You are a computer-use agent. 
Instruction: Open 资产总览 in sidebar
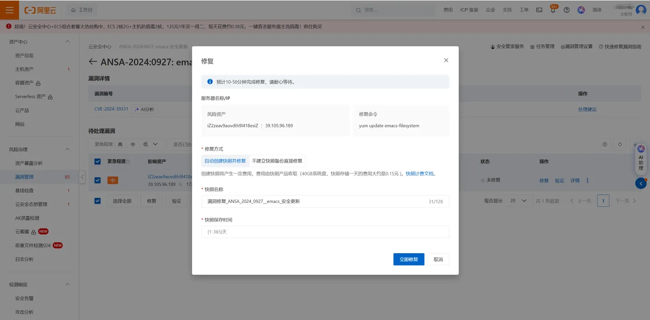tap(24, 55)
